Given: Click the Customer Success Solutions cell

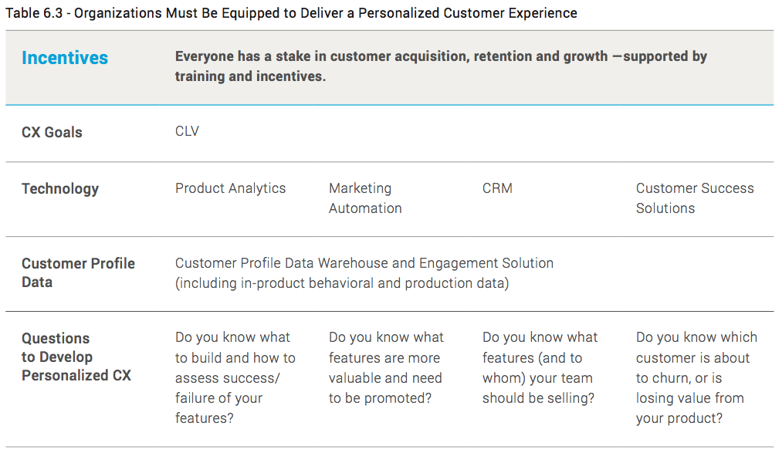Looking at the screenshot, I should [695, 198].
